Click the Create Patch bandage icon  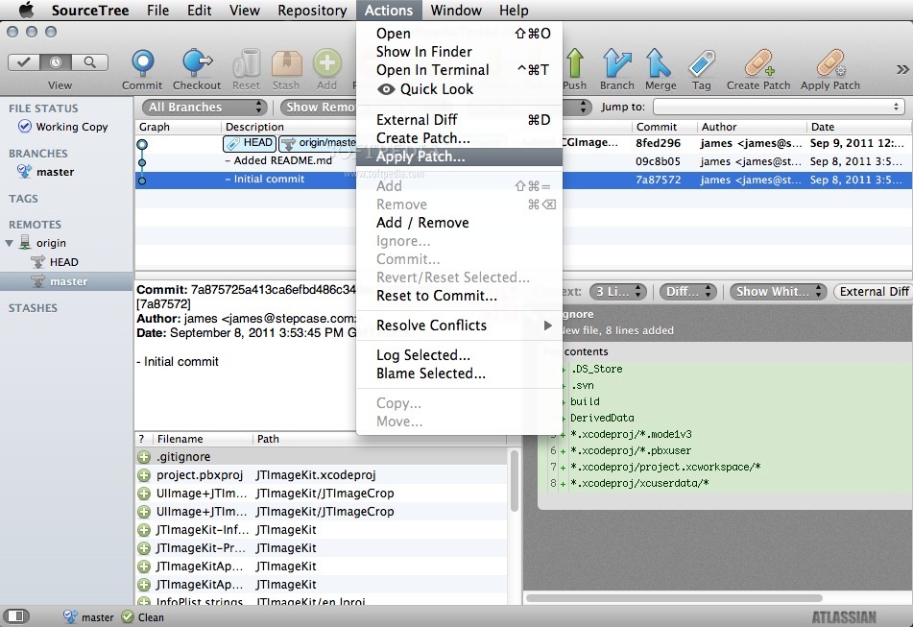coord(759,62)
